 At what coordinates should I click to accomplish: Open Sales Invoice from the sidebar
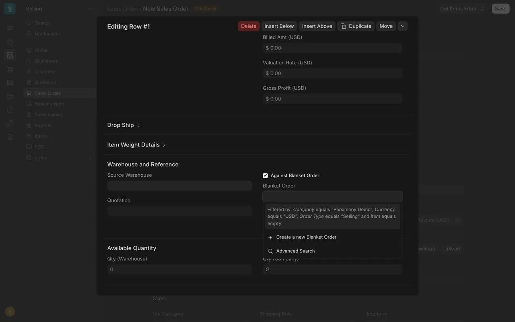point(60,115)
